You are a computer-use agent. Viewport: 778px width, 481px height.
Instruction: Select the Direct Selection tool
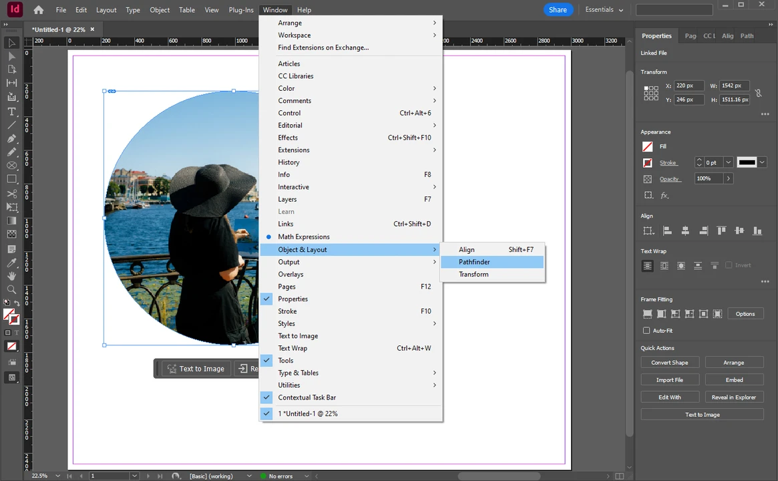(11, 56)
